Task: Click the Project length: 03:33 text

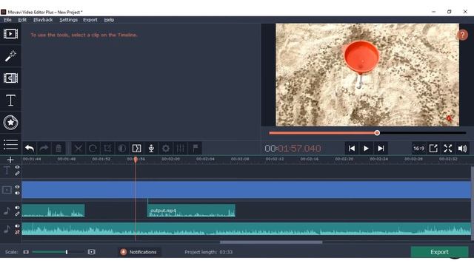Action: [x=209, y=252]
